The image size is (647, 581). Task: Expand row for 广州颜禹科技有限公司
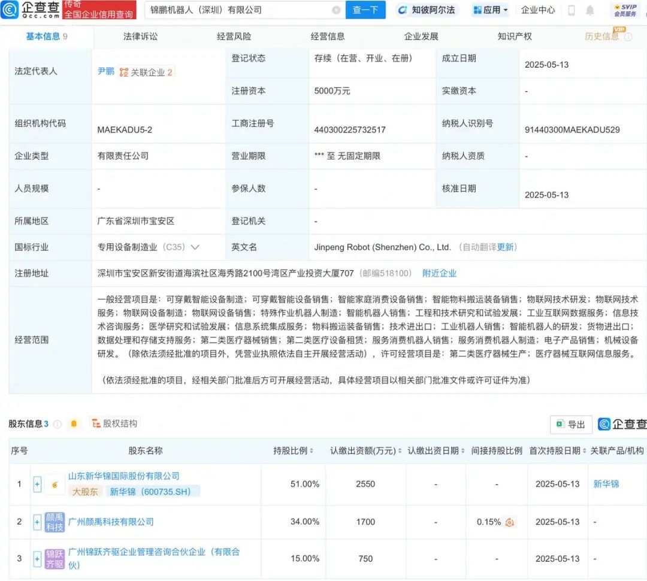[37, 522]
